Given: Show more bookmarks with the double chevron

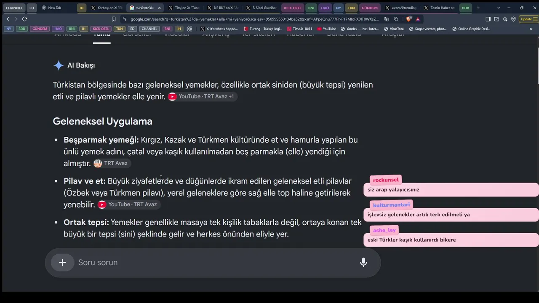Looking at the screenshot, I should [531, 29].
